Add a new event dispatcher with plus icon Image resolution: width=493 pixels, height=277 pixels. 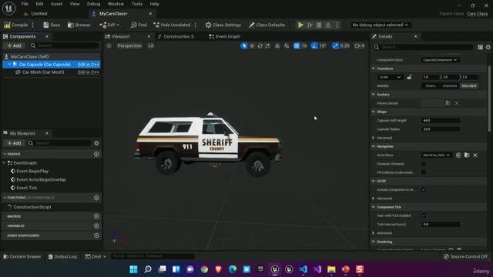click(x=96, y=235)
